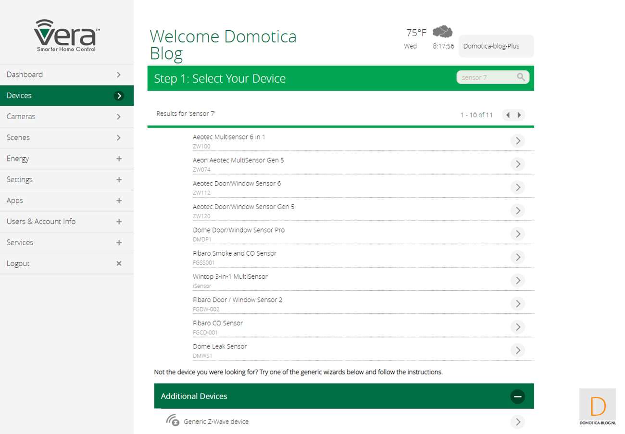Expand Users & Account Info menu
The height and width of the screenshot is (434, 625).
(119, 222)
